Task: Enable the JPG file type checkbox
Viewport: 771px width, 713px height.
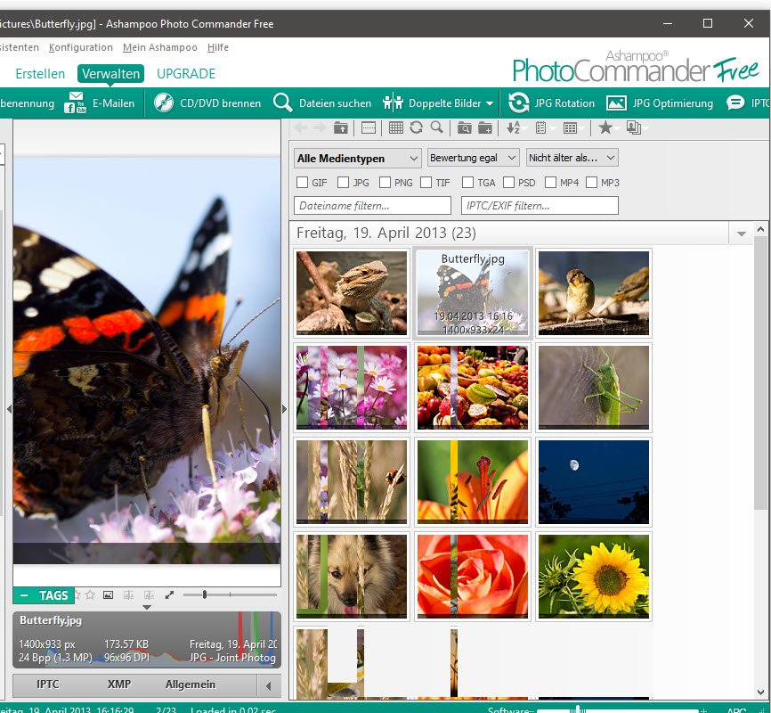Action: pyautogui.click(x=344, y=183)
